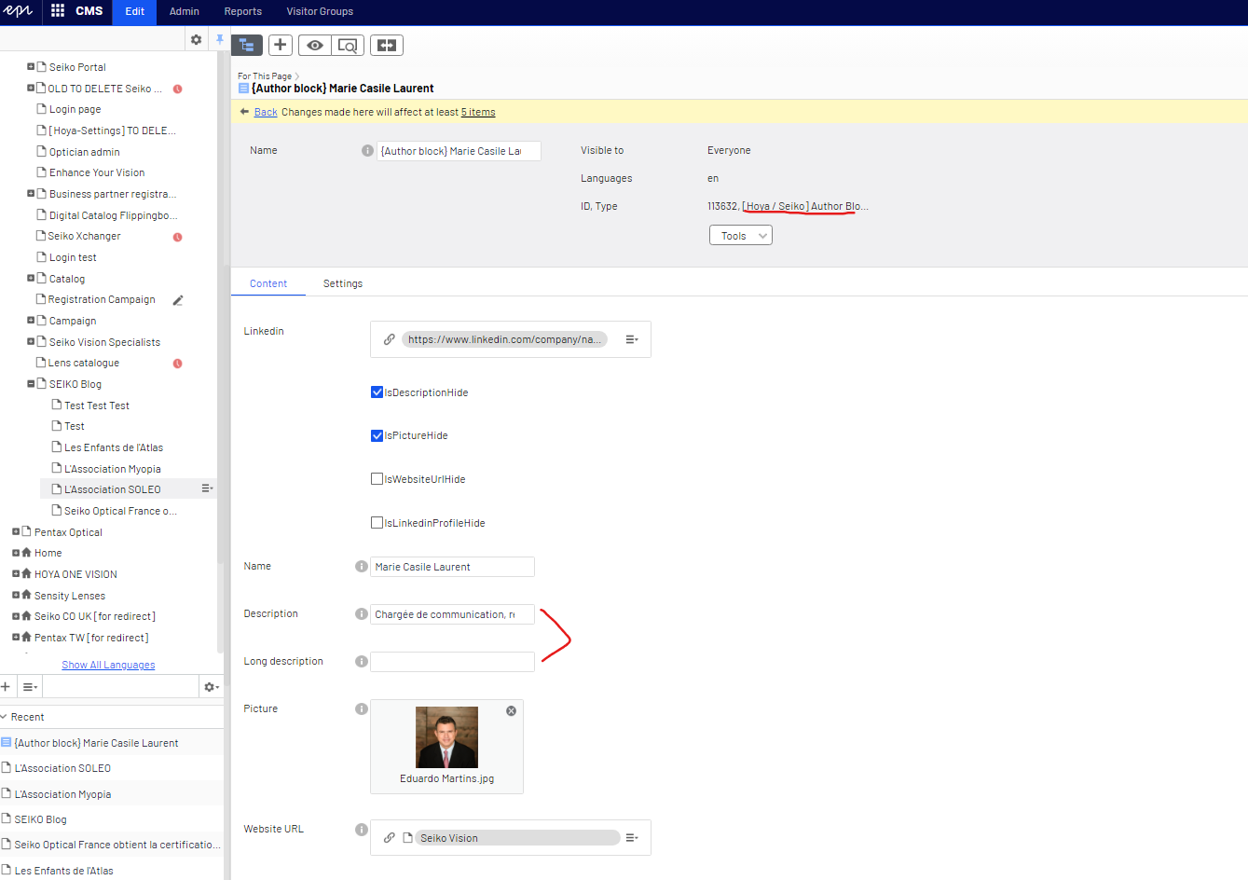Collapse the SEIKO Blog tree node
The height and width of the screenshot is (880, 1248).
(31, 384)
